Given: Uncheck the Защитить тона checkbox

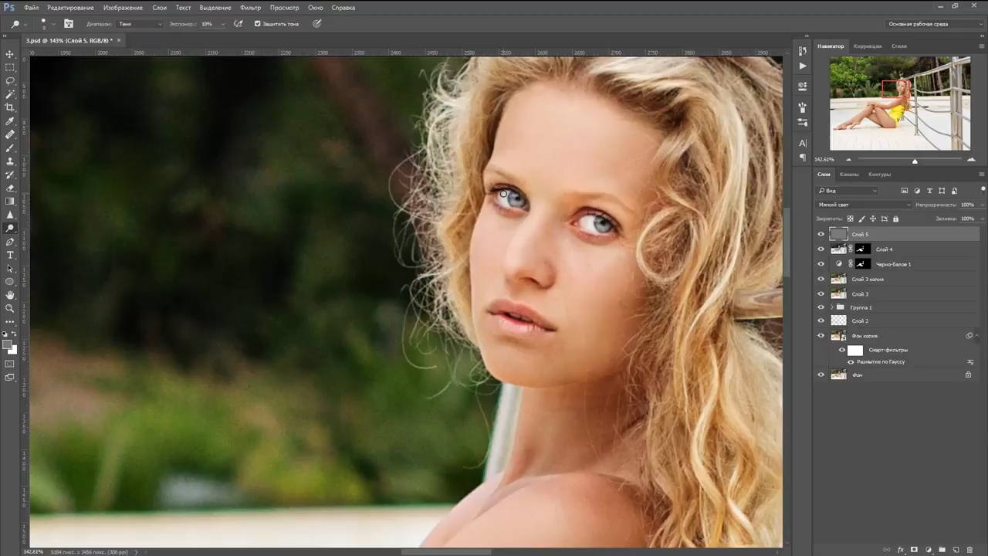Looking at the screenshot, I should pos(258,24).
